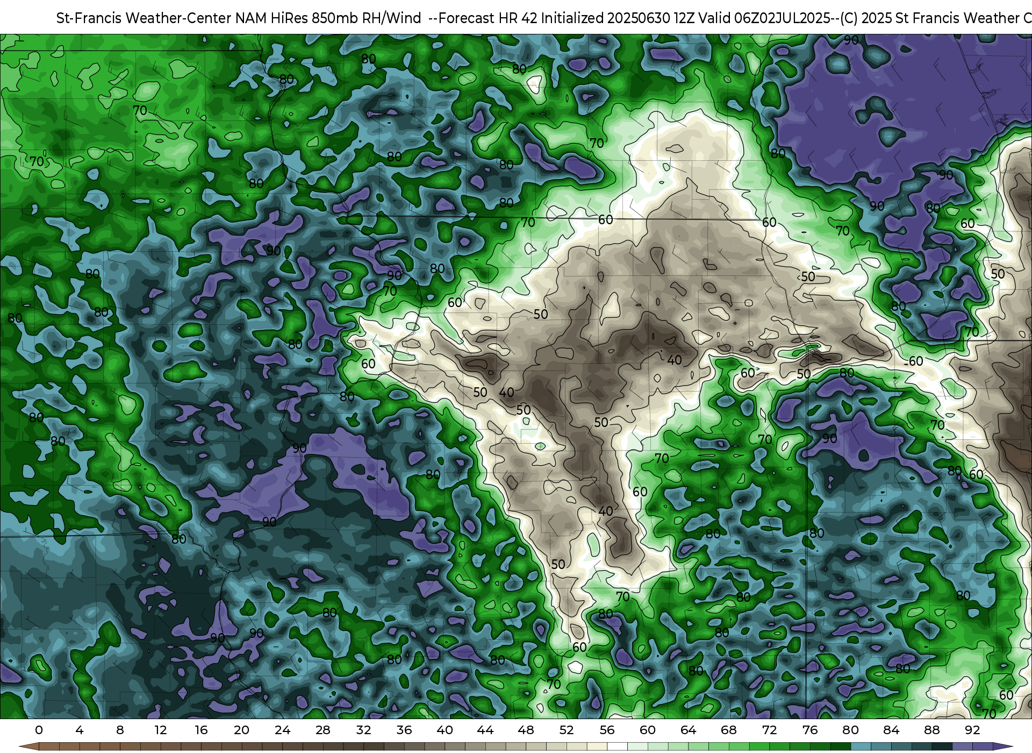Click the color scale label '16'

[201, 730]
